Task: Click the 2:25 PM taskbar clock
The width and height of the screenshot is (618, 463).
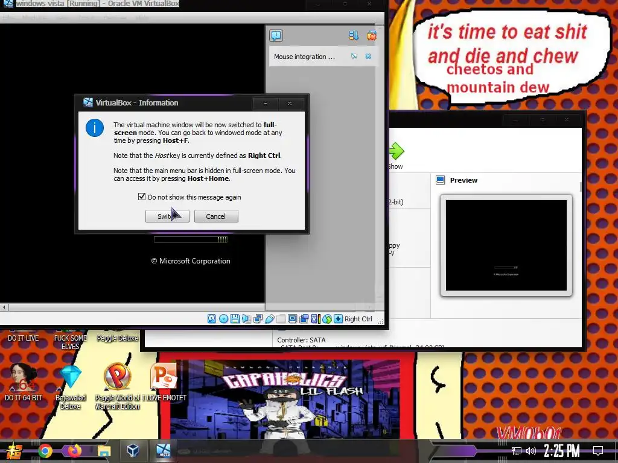Action: click(x=562, y=451)
